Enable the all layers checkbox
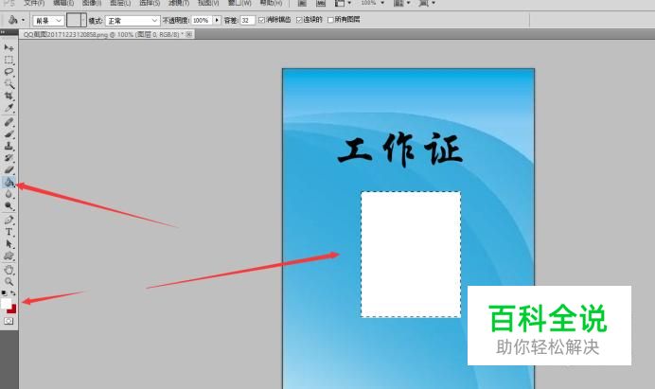This screenshot has height=389, width=655. (330, 20)
